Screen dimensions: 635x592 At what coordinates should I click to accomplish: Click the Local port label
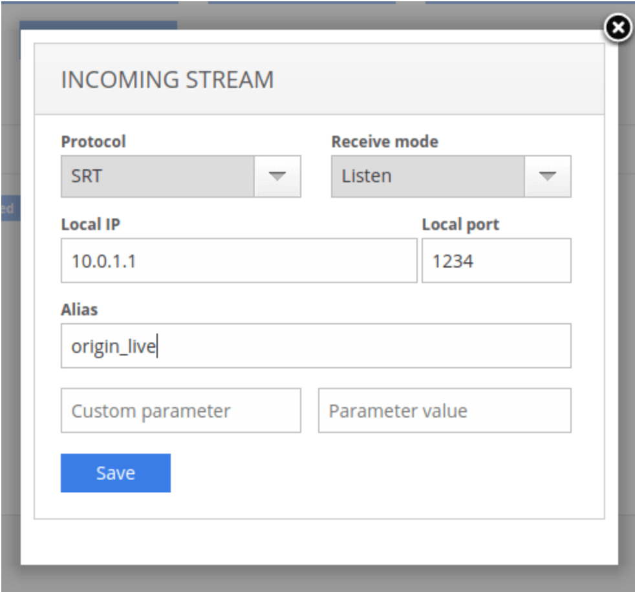point(460,225)
